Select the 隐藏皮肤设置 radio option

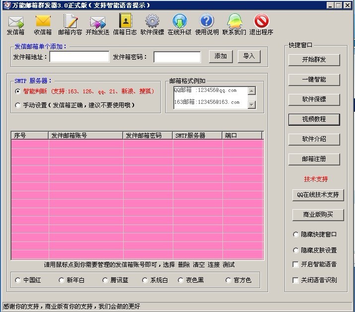pos(296,250)
